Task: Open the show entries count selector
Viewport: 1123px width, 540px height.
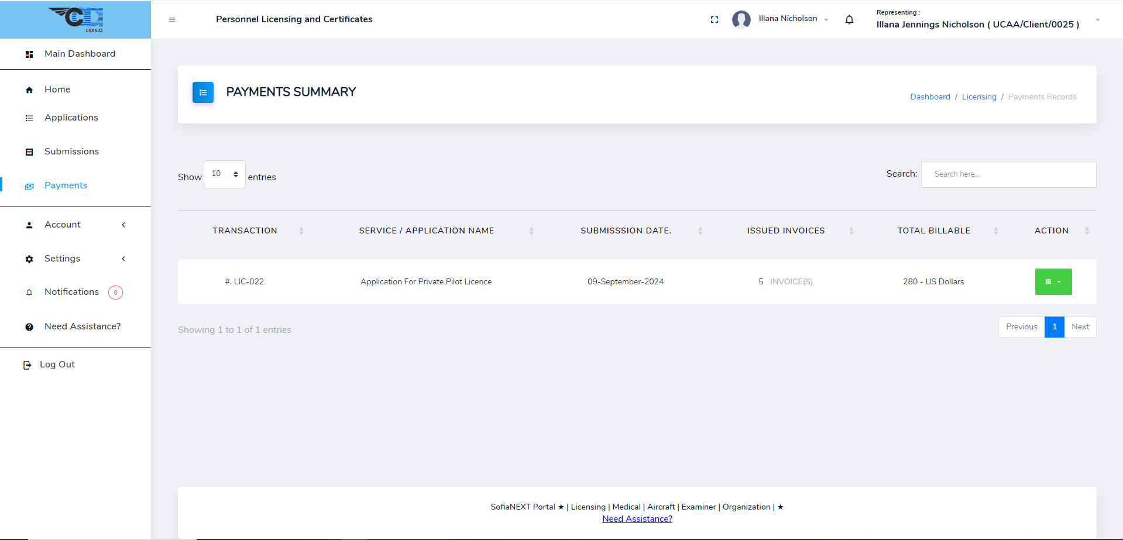Action: (224, 174)
